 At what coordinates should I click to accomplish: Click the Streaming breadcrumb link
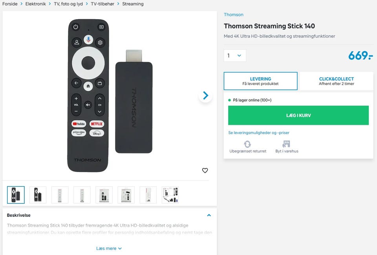point(133,4)
